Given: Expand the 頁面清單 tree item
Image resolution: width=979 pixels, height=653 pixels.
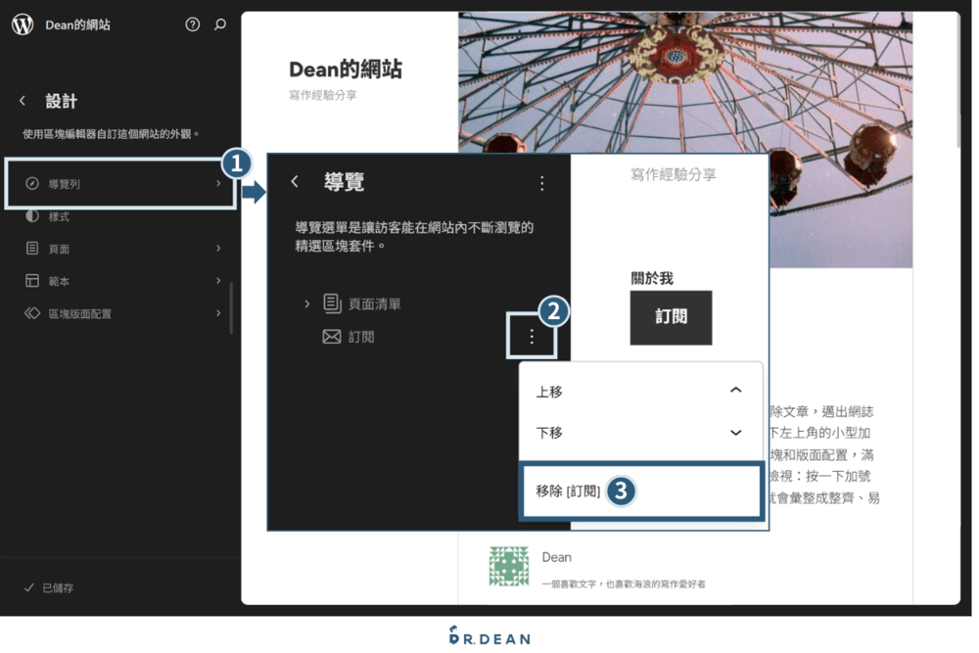Looking at the screenshot, I should [308, 303].
